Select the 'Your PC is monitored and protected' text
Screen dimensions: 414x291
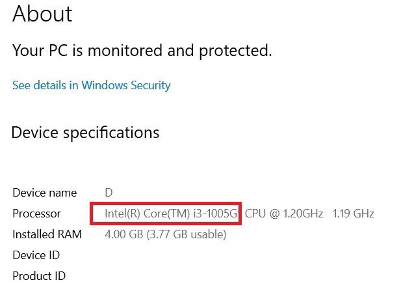tap(142, 51)
